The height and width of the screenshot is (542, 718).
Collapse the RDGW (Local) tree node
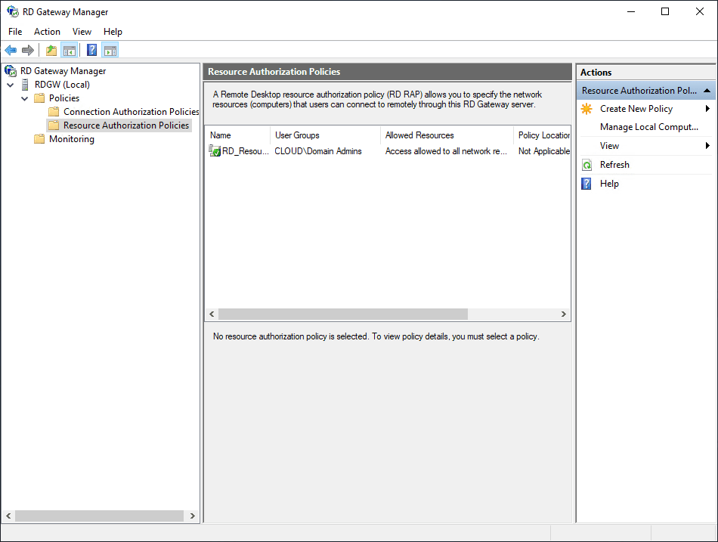pos(10,85)
